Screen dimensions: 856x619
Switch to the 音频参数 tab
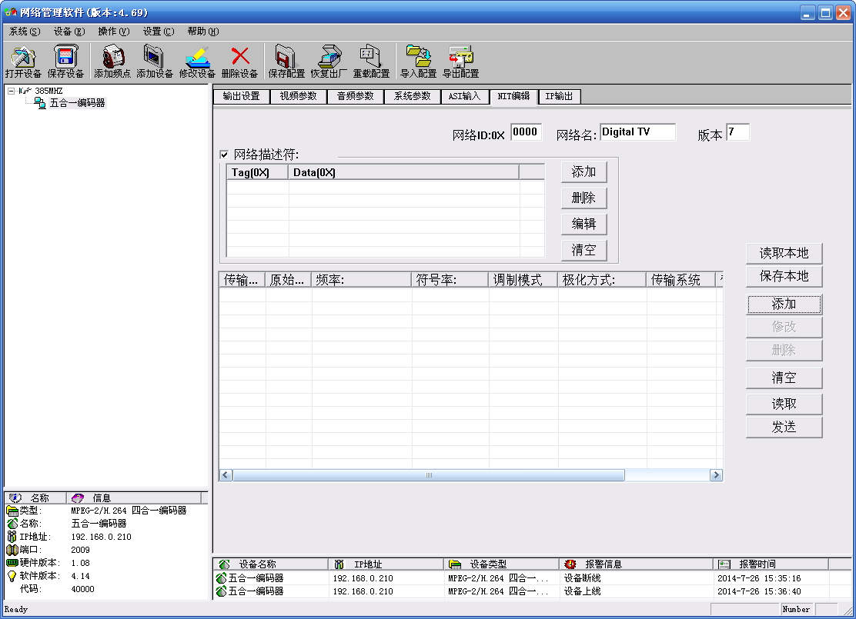[356, 97]
